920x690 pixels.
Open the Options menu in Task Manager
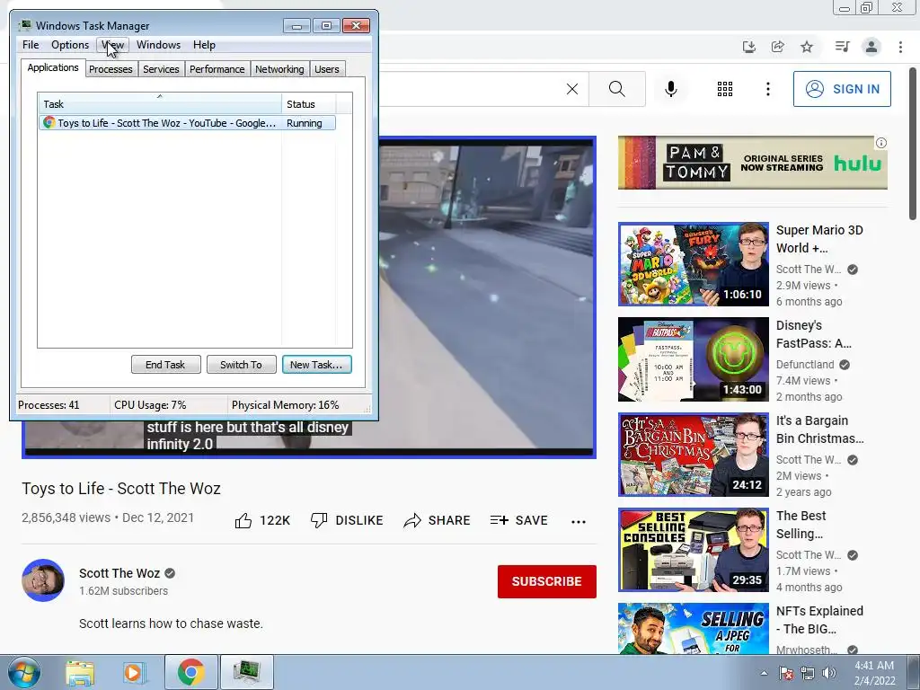pos(70,45)
